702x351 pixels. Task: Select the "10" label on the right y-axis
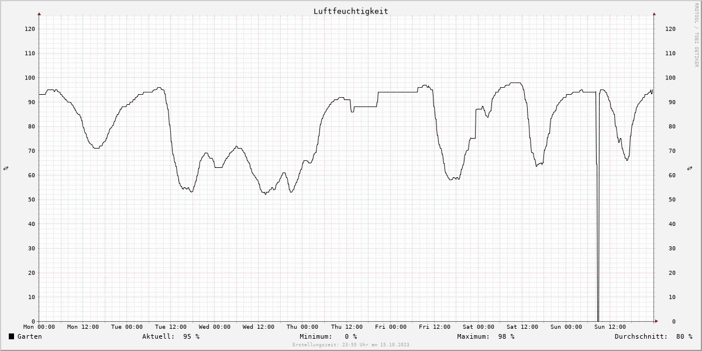click(673, 297)
